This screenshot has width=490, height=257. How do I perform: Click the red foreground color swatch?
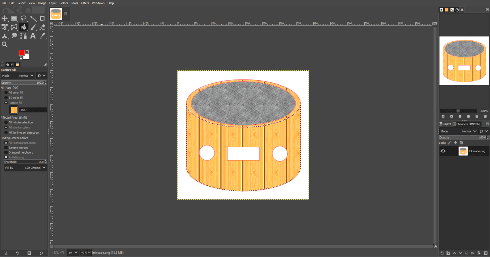[x=22, y=53]
